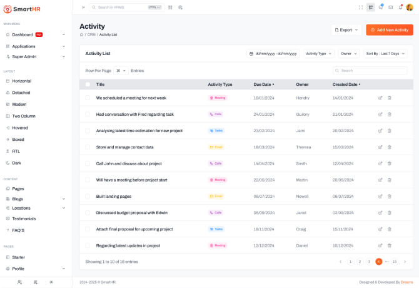Open the chat messages icon in header
This screenshot has width=419, height=288.
(381, 8)
